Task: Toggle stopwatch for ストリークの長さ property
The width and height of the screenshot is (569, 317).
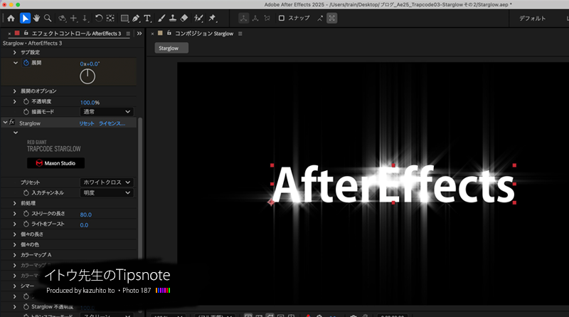Action: click(26, 214)
